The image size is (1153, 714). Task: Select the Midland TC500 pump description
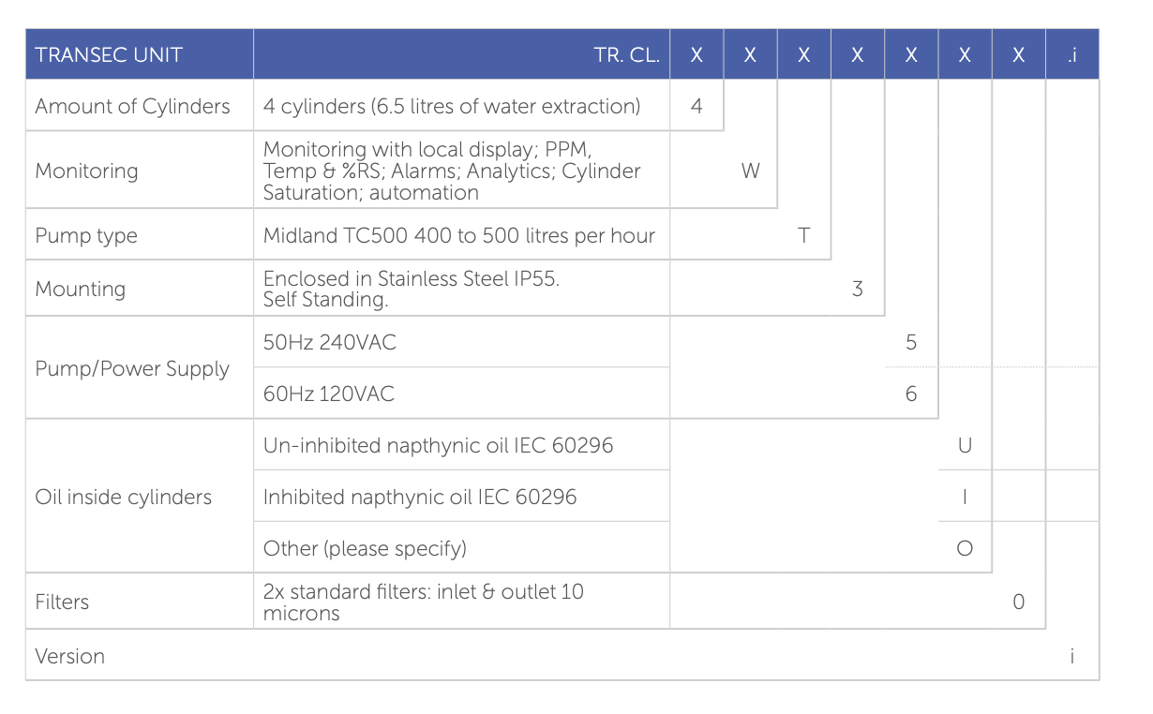click(458, 235)
